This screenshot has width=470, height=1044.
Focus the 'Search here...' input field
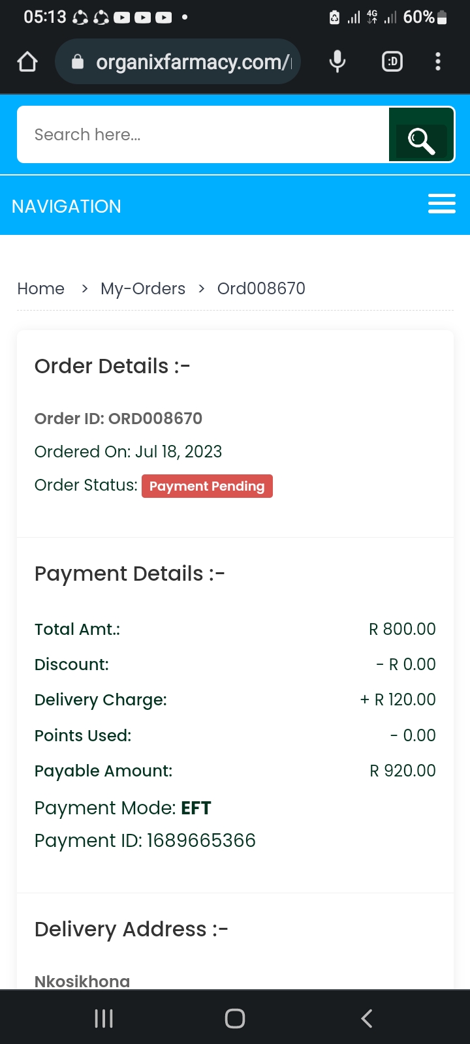point(203,135)
